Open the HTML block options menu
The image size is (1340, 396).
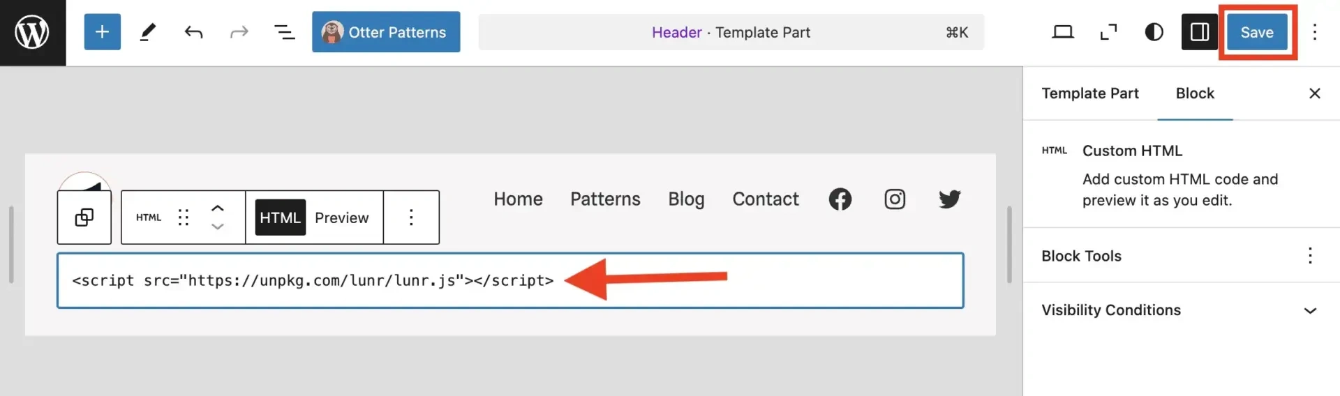(x=411, y=218)
